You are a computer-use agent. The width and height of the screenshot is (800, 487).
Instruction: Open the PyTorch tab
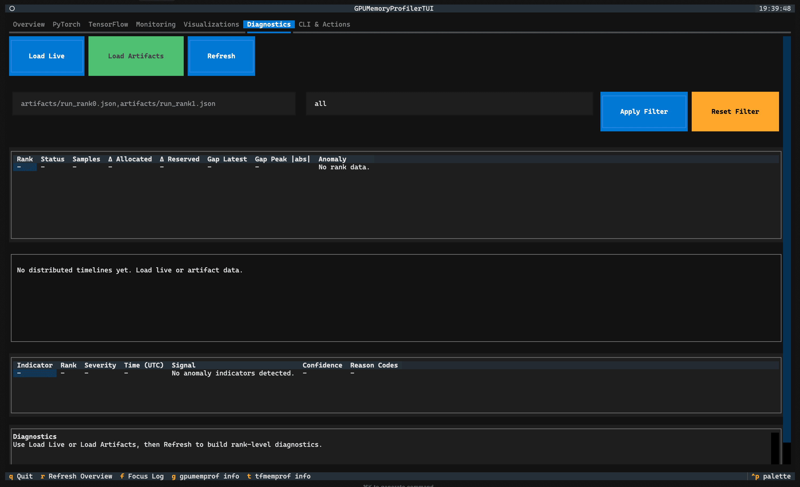coord(66,24)
